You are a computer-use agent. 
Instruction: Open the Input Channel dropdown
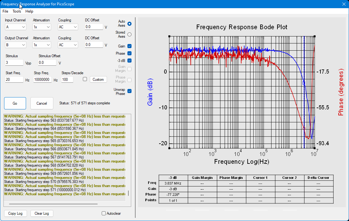click(x=16, y=27)
